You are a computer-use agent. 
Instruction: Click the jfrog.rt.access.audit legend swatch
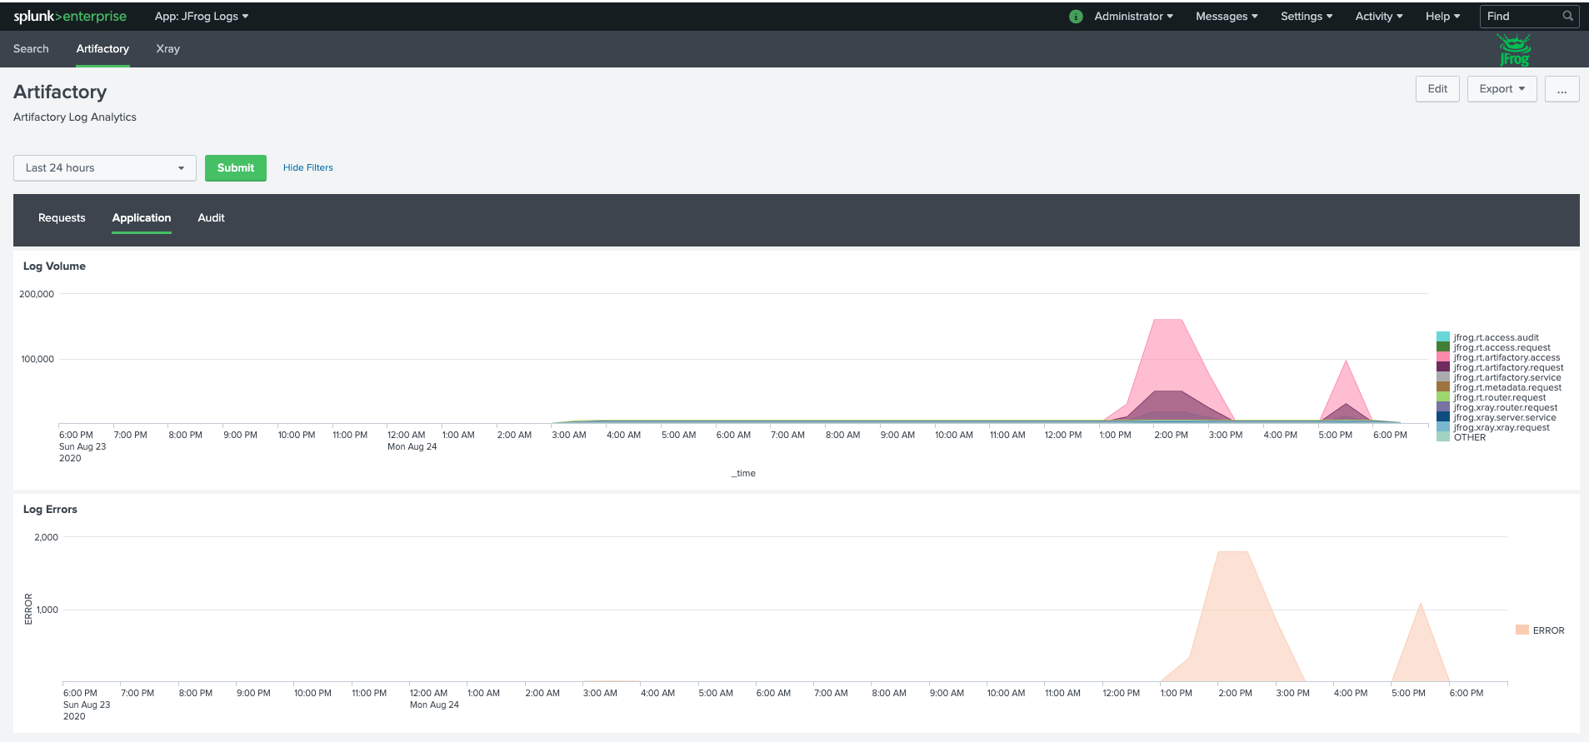click(x=1443, y=337)
